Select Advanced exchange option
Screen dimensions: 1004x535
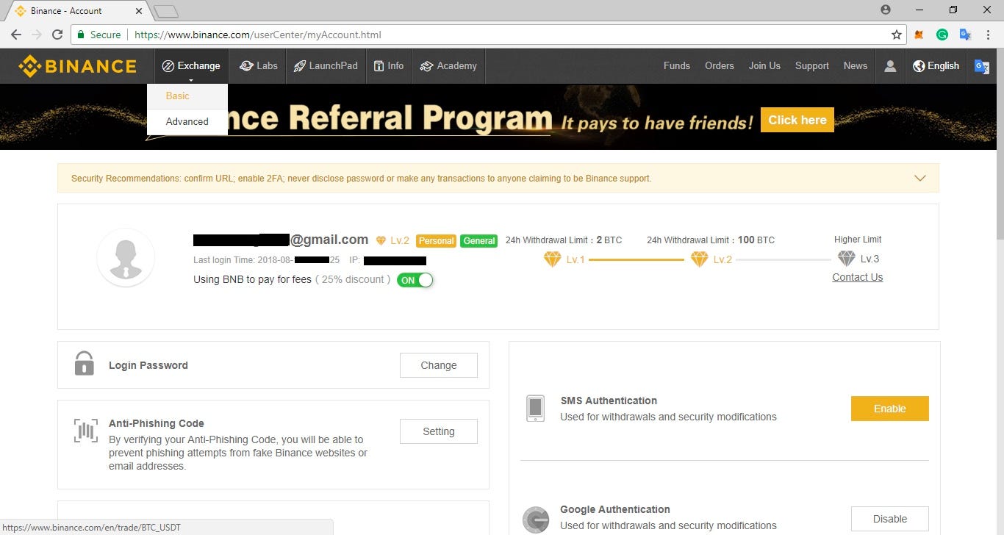point(187,122)
